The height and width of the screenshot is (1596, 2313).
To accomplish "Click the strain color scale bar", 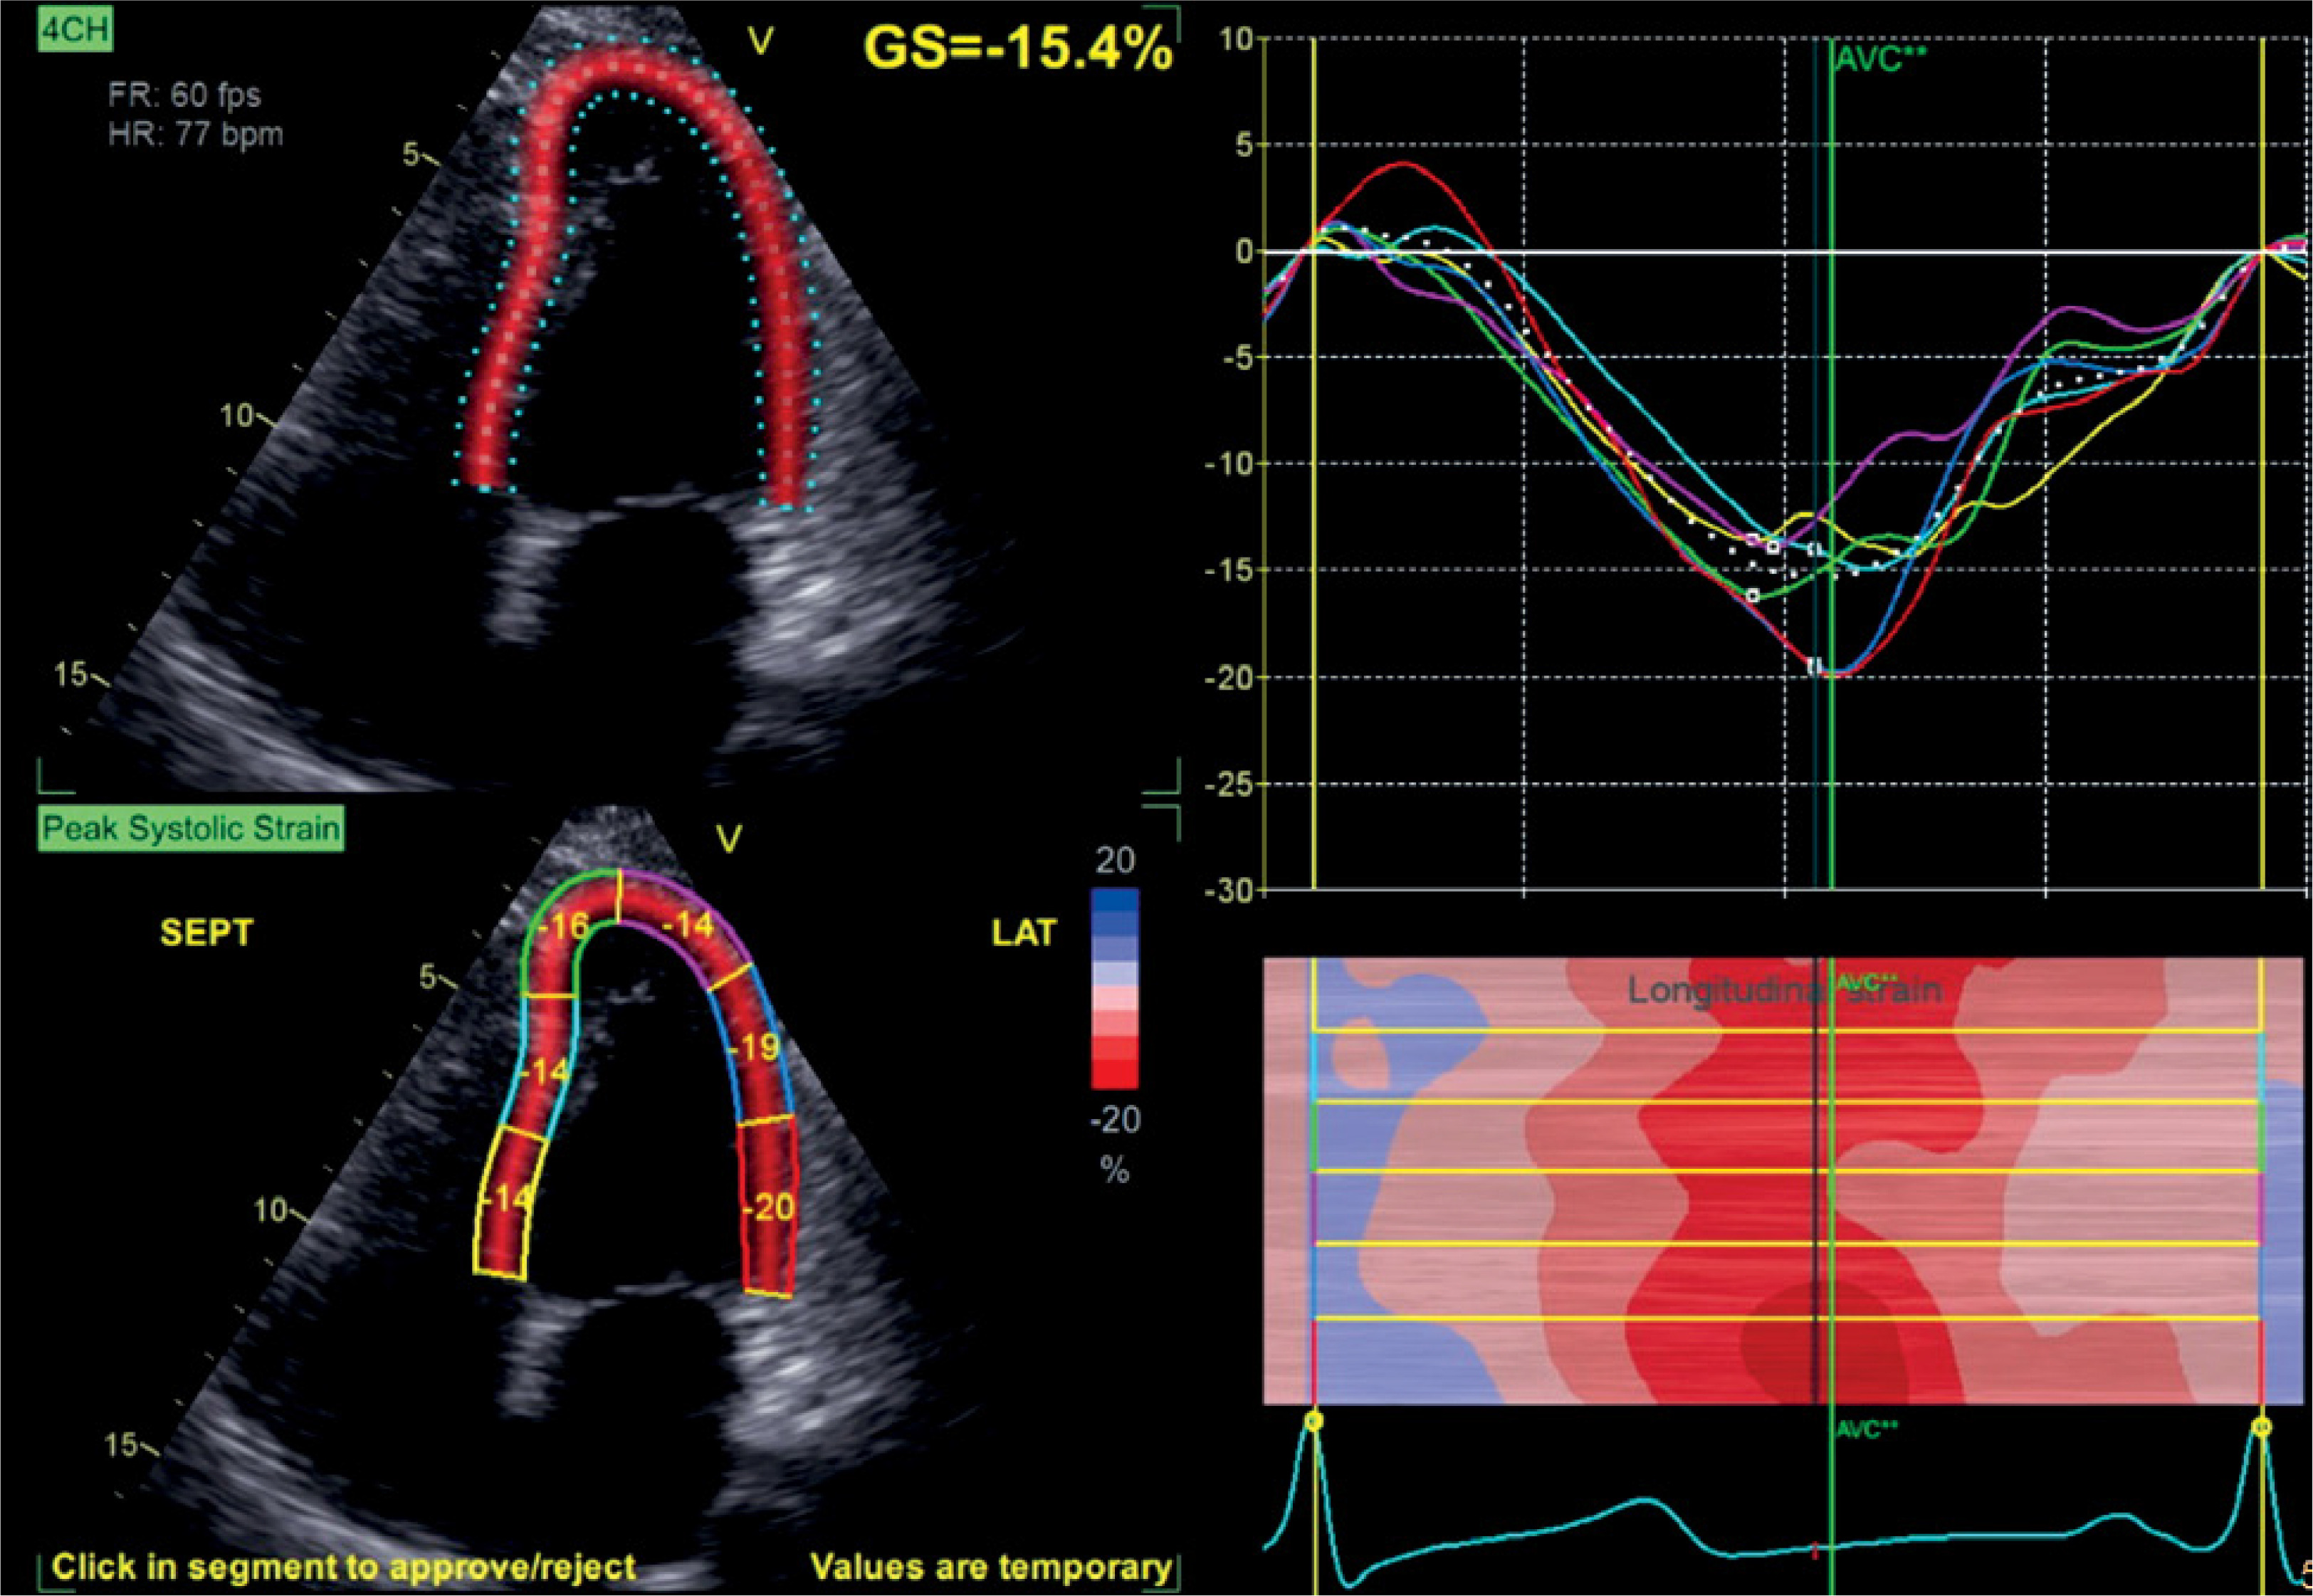I will [x=1115, y=988].
